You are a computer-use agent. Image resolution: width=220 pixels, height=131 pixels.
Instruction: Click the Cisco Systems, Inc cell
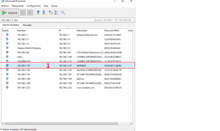(86, 88)
